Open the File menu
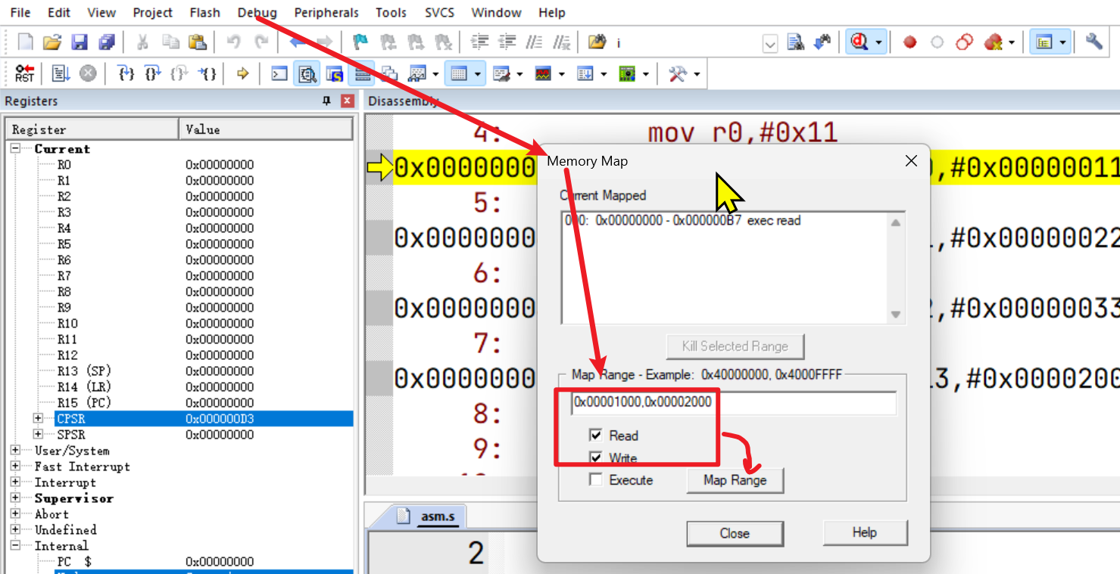1120x574 pixels. (20, 12)
